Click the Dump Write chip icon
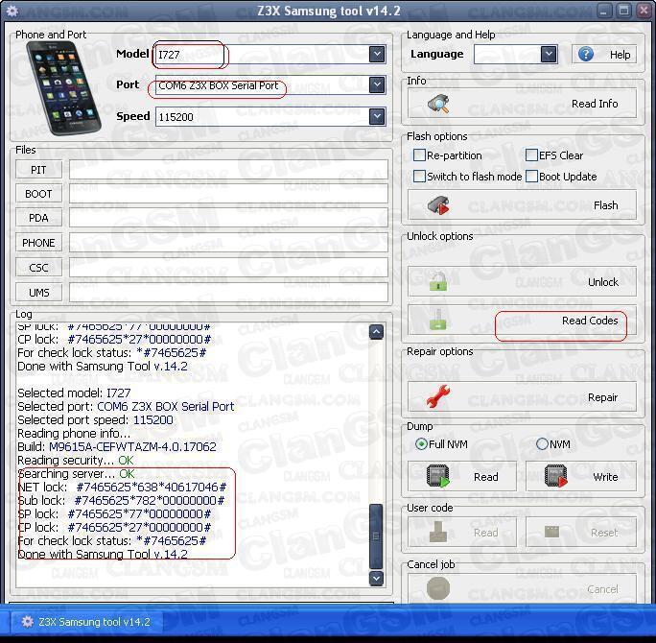Viewport: 656px width, 643px height. coord(556,476)
